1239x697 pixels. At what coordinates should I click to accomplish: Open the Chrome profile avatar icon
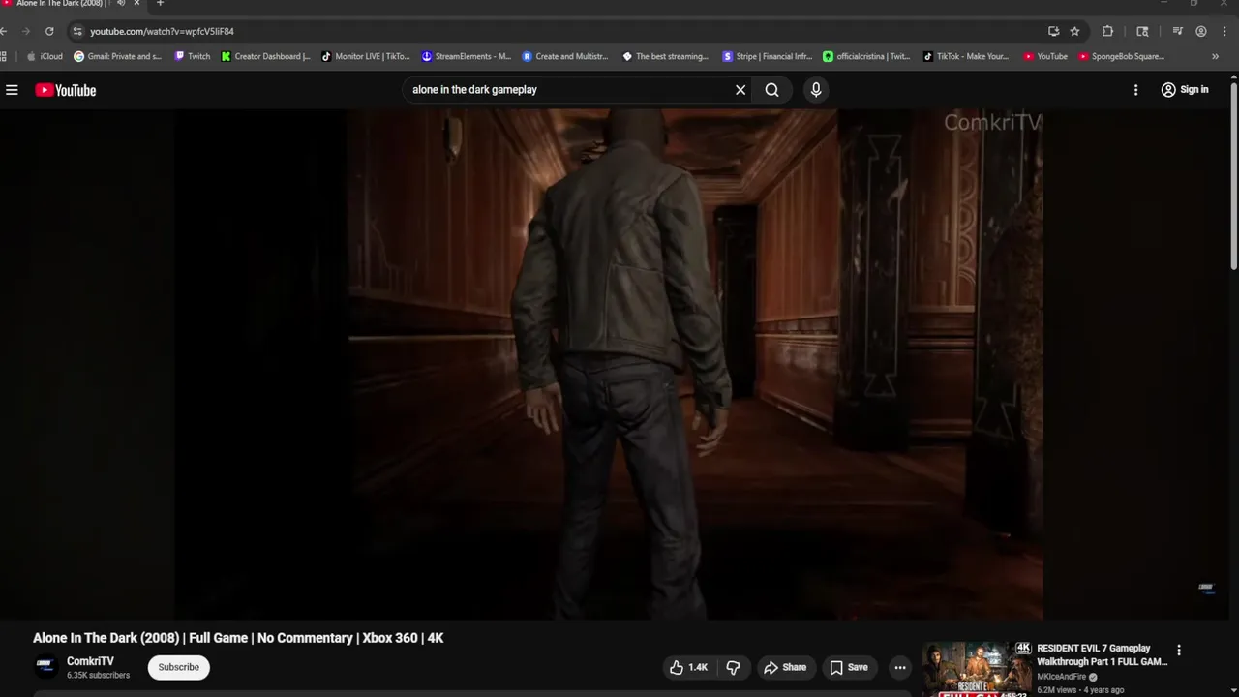[1201, 31]
